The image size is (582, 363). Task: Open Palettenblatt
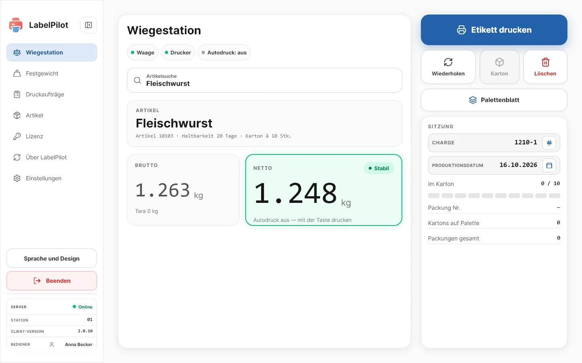[494, 100]
